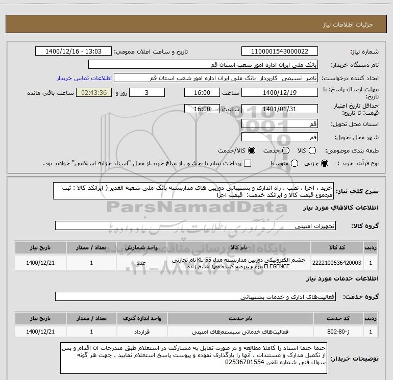Image resolution: width=393 pixels, height=380 pixels.
Task: Click the توضیحات خریدار text area
Action: point(193,358)
